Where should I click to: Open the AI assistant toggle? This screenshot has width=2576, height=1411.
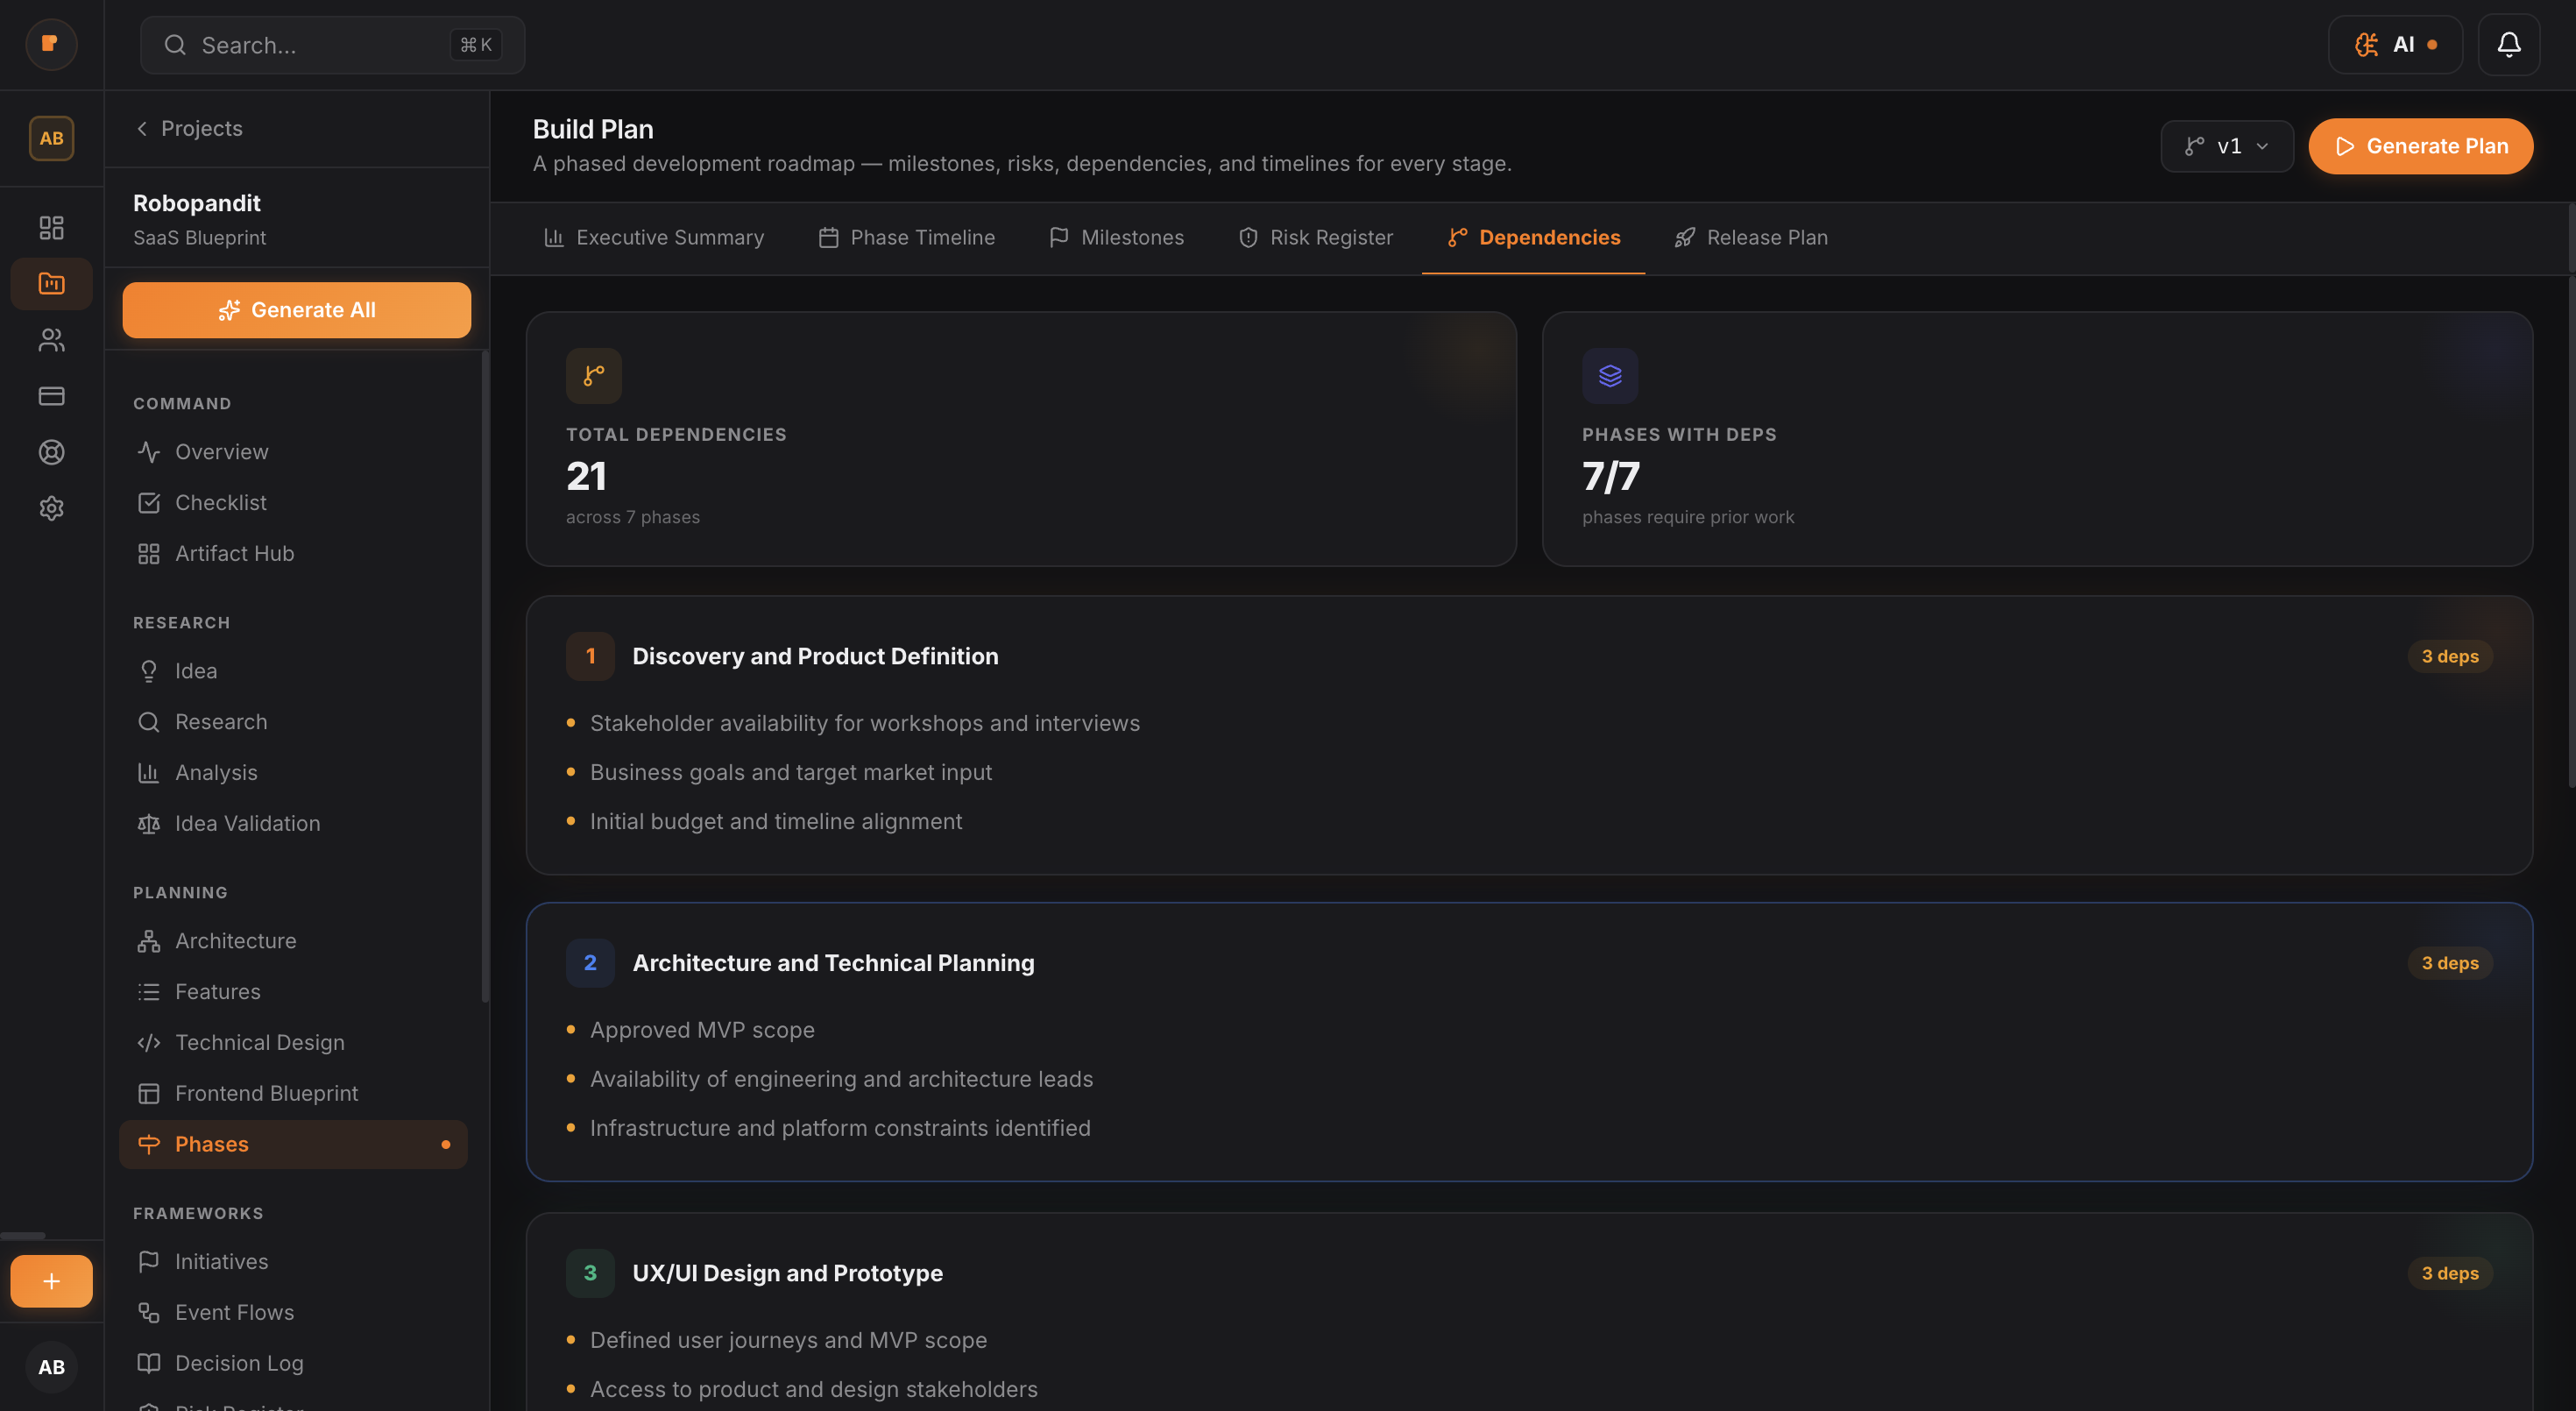click(x=2395, y=45)
